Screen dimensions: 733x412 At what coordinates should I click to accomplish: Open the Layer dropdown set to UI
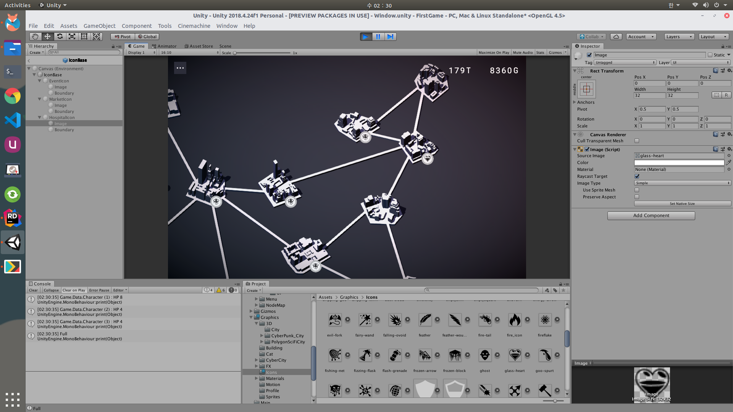coord(701,63)
